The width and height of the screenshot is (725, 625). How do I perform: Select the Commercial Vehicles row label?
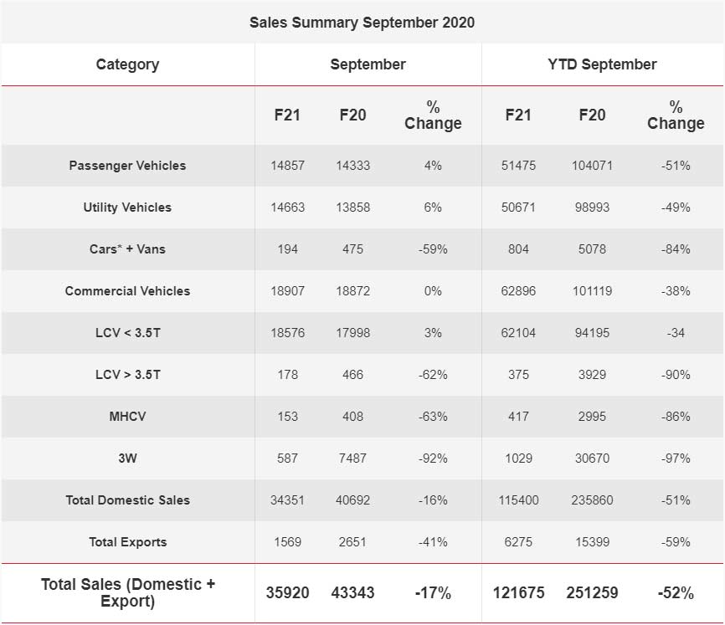[x=127, y=291]
